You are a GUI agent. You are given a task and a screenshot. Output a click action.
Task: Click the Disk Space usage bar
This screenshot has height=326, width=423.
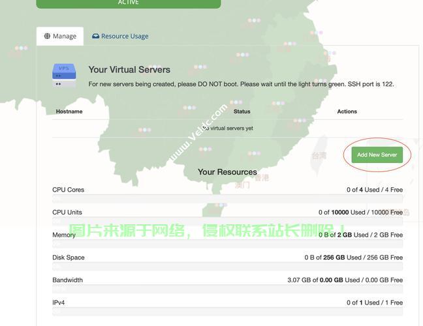227,267
